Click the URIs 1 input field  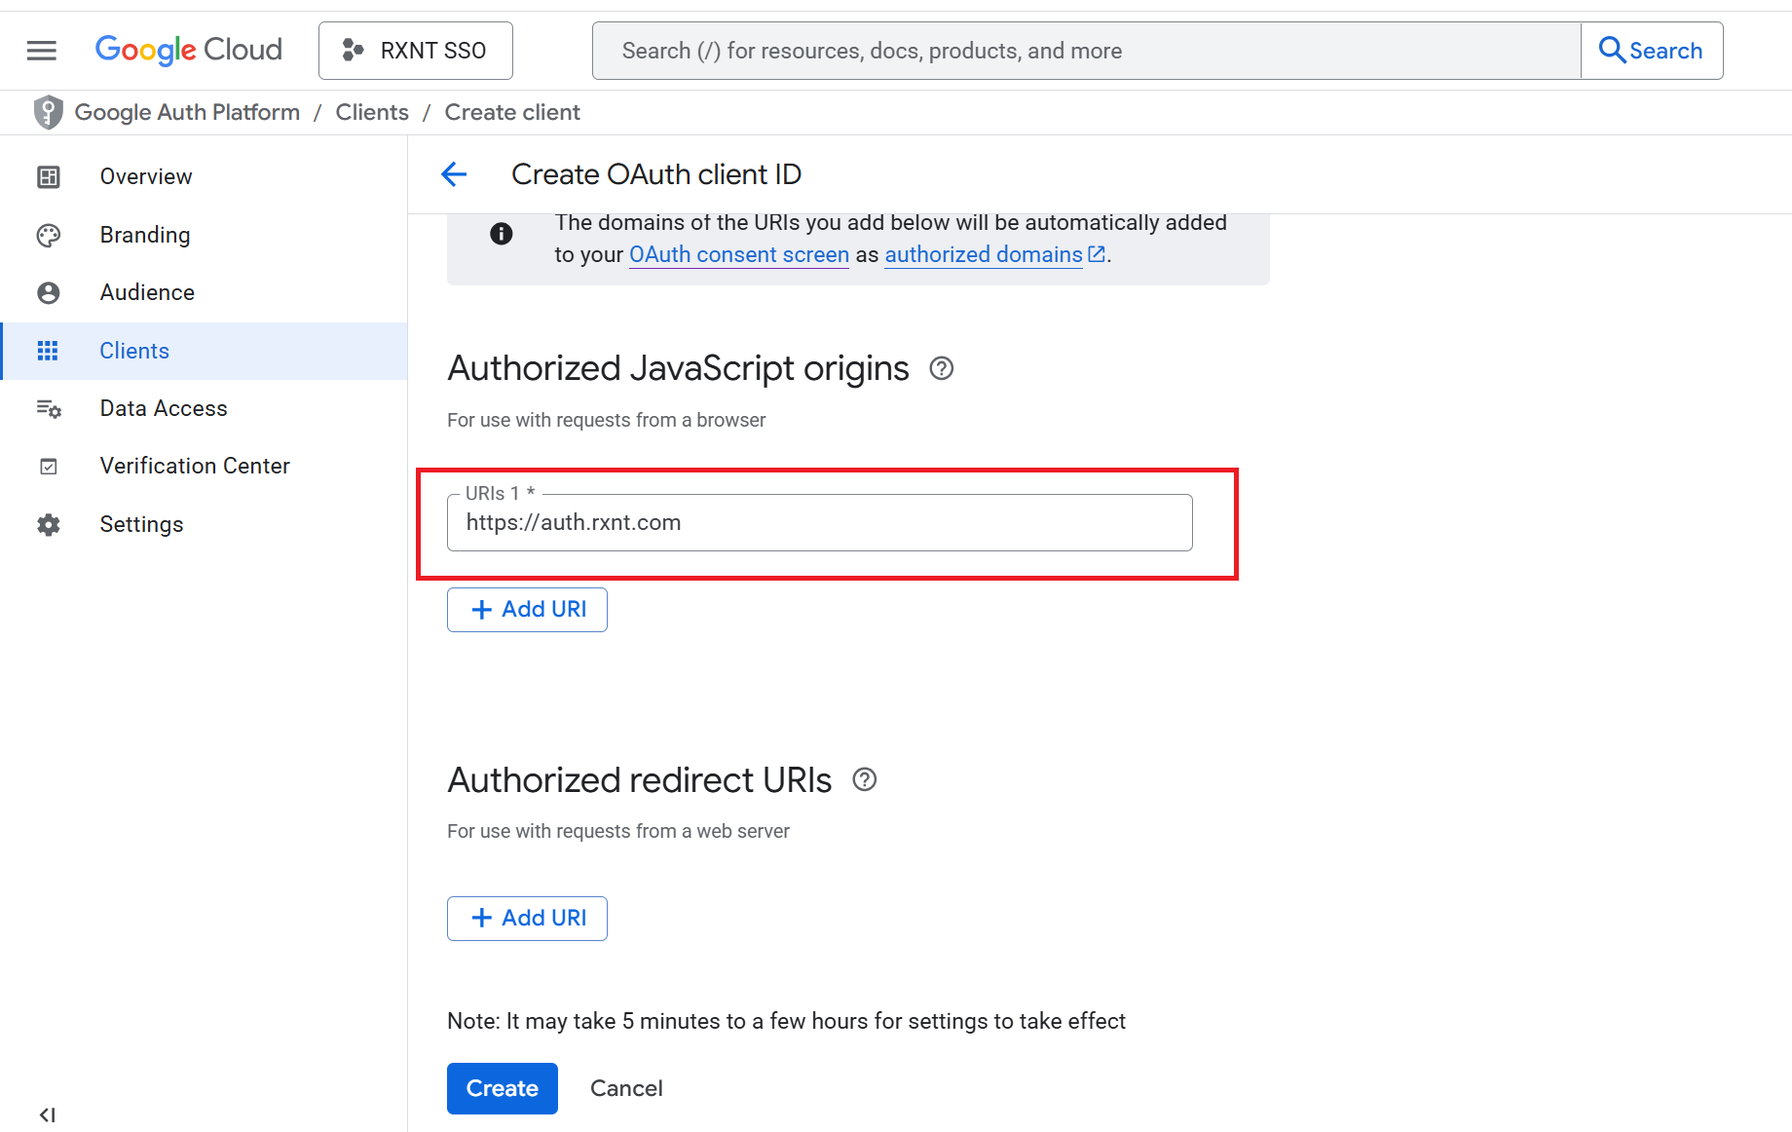pos(819,523)
